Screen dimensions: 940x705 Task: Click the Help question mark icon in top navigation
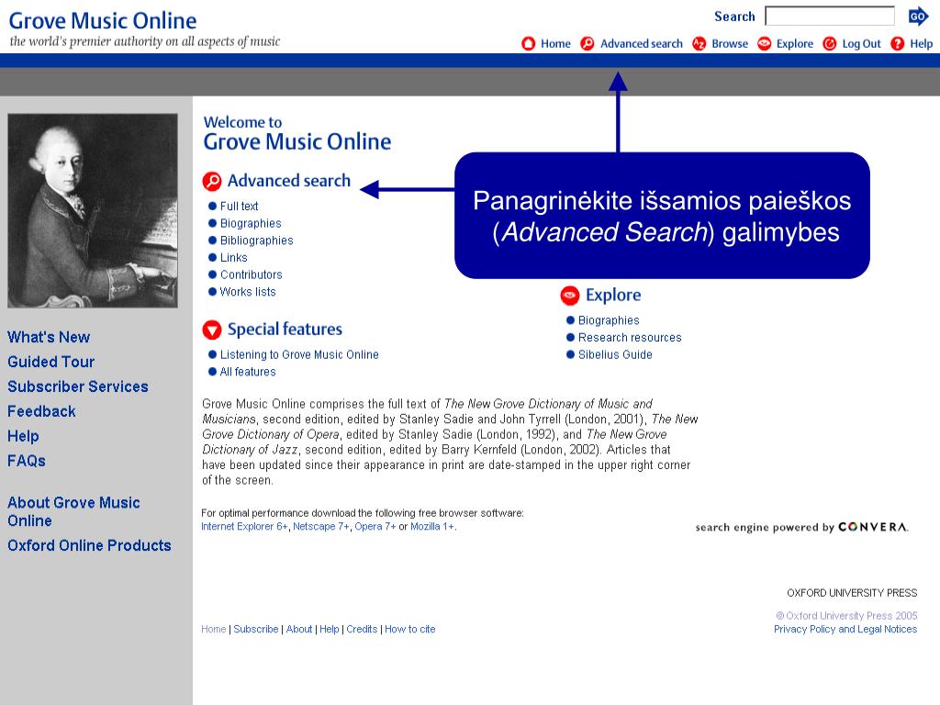pyautogui.click(x=898, y=44)
